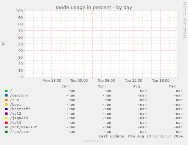Screen dimensions: 188x145
Task: Click the Mon 18:00 time axis label
Action: tap(52, 81)
